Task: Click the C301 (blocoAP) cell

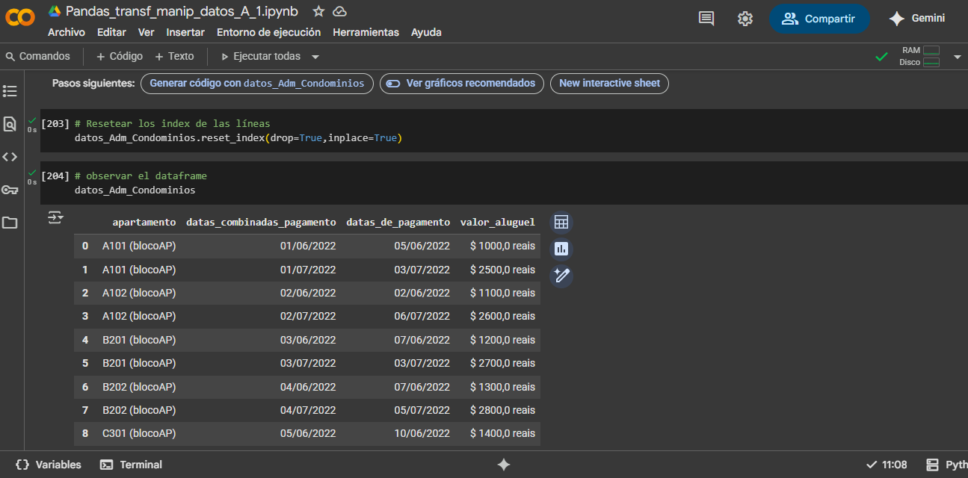Action: pyautogui.click(x=139, y=433)
